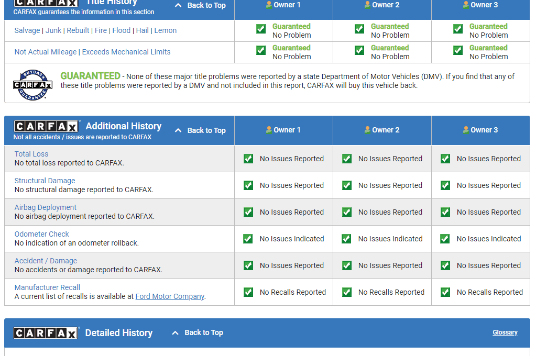Image resolution: width=558 pixels, height=356 pixels.
Task: Click Back to Top in Detailed History header
Action: pos(198,332)
